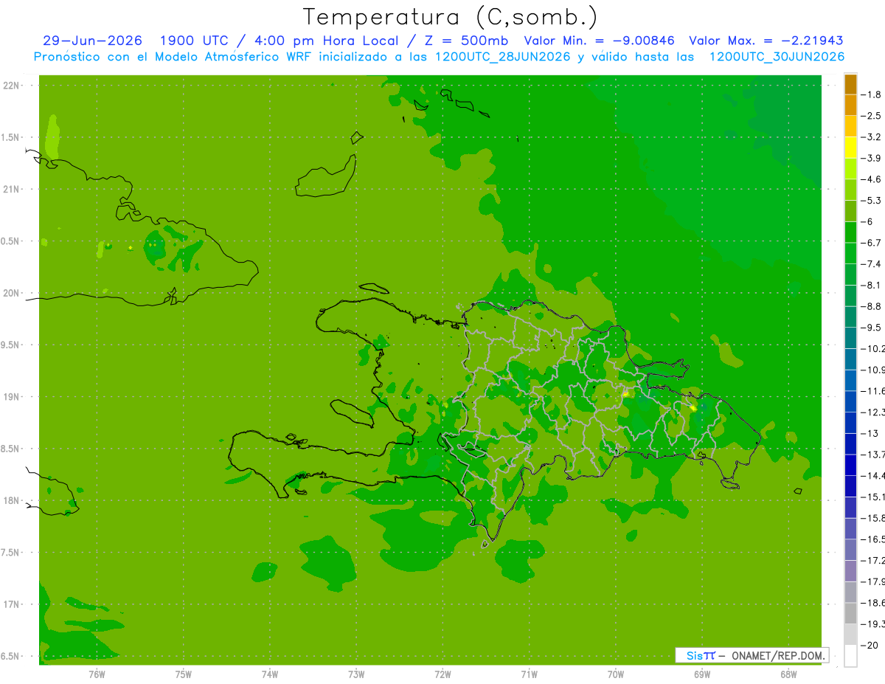Image resolution: width=885 pixels, height=684 pixels.
Task: Click the '72W' longitude label
Action: click(443, 674)
